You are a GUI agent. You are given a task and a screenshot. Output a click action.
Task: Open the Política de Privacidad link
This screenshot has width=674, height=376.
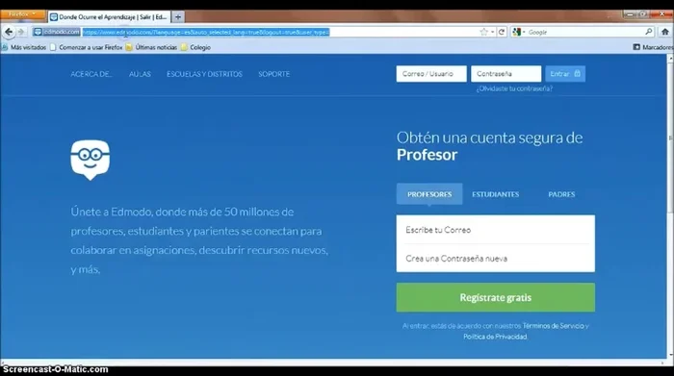pyautogui.click(x=495, y=337)
